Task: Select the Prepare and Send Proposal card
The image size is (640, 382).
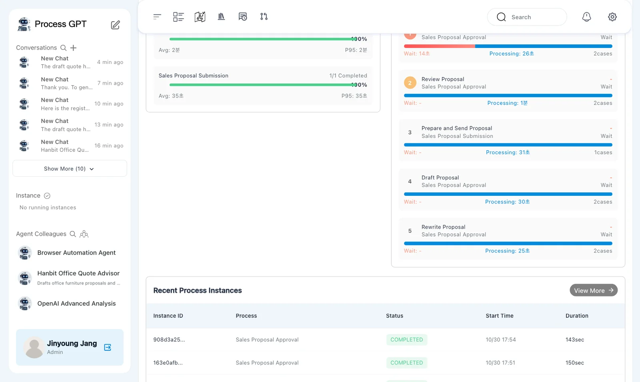Action: click(x=508, y=140)
